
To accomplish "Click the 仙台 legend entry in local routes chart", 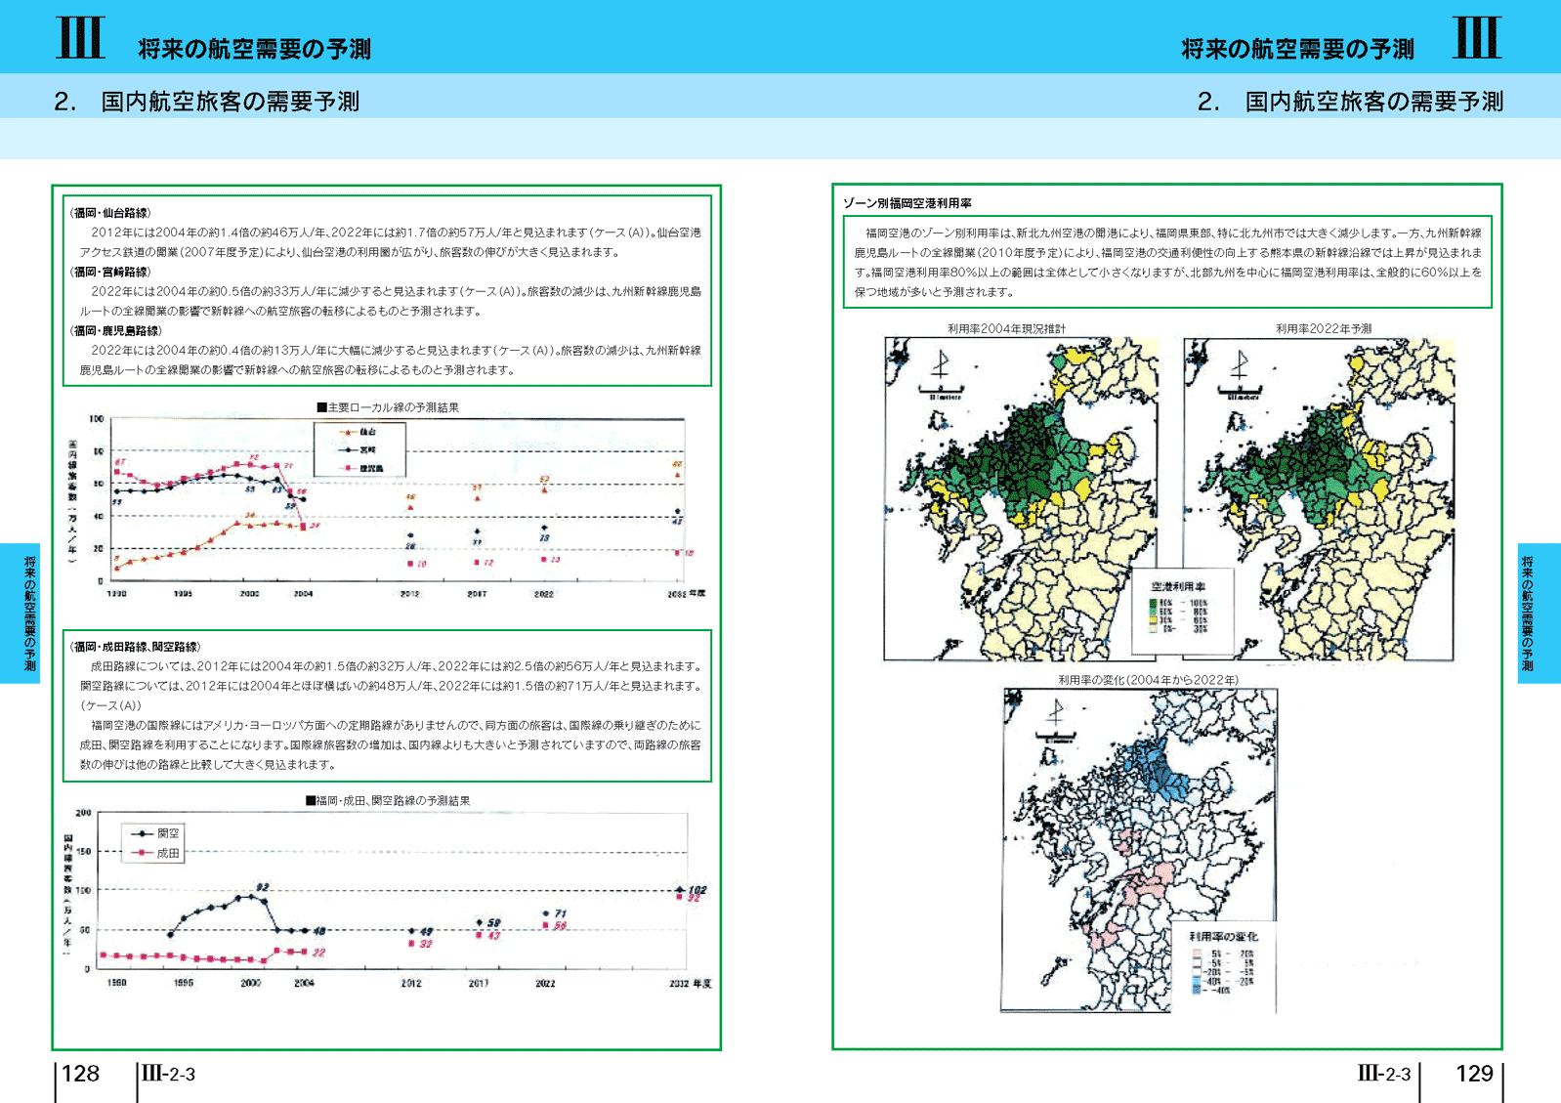I will (359, 432).
